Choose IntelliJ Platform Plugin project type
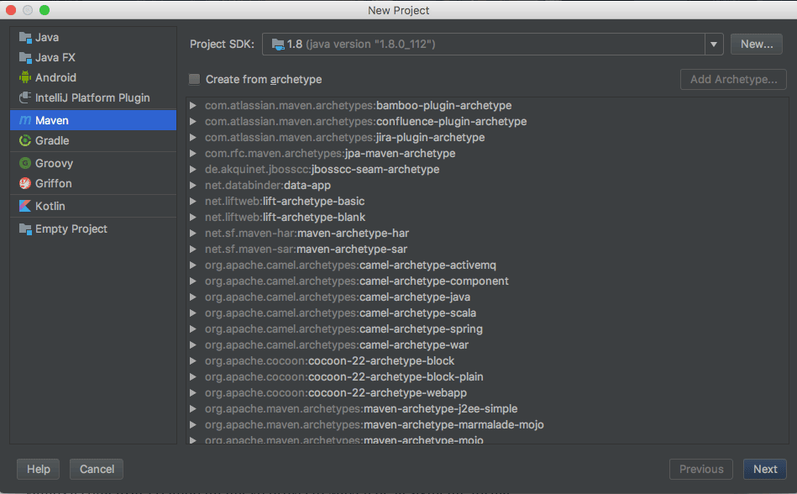The image size is (797, 494). 93,97
